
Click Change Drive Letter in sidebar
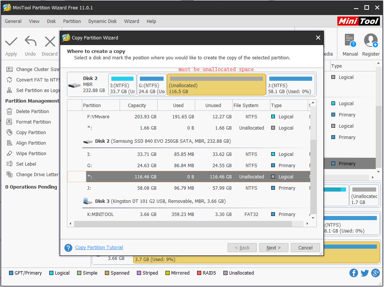pyautogui.click(x=33, y=175)
